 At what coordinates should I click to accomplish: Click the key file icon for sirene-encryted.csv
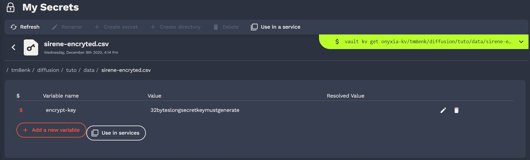pos(31,47)
